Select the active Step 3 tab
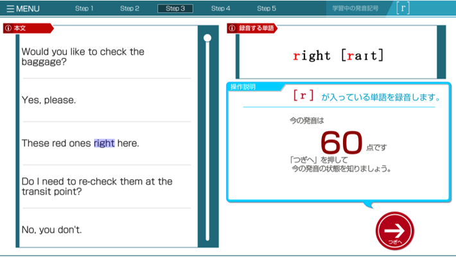The image size is (456, 257). [x=175, y=8]
